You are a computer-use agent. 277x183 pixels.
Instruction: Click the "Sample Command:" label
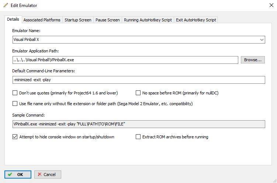(x=28, y=115)
